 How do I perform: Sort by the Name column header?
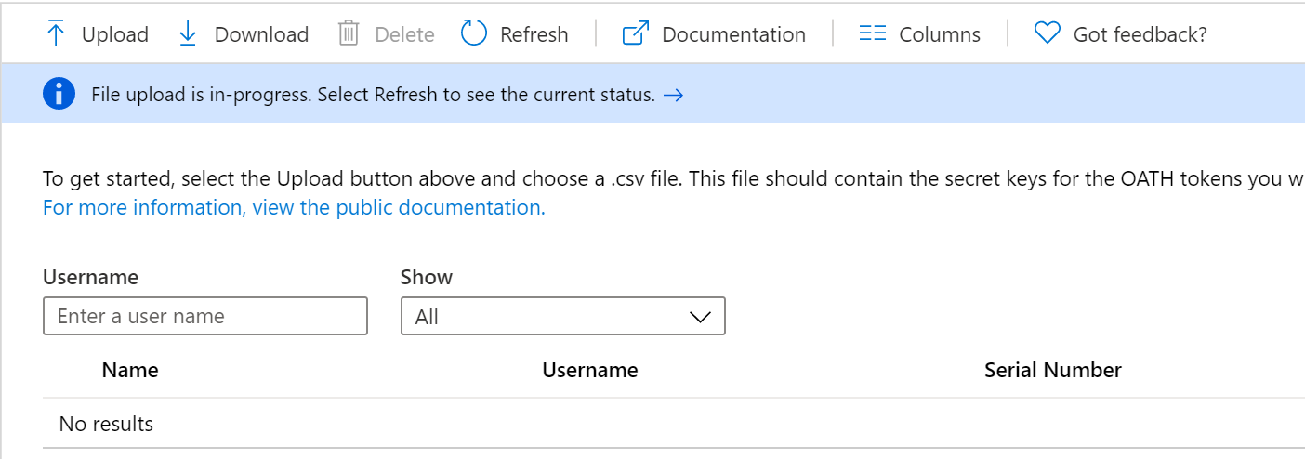tap(130, 370)
